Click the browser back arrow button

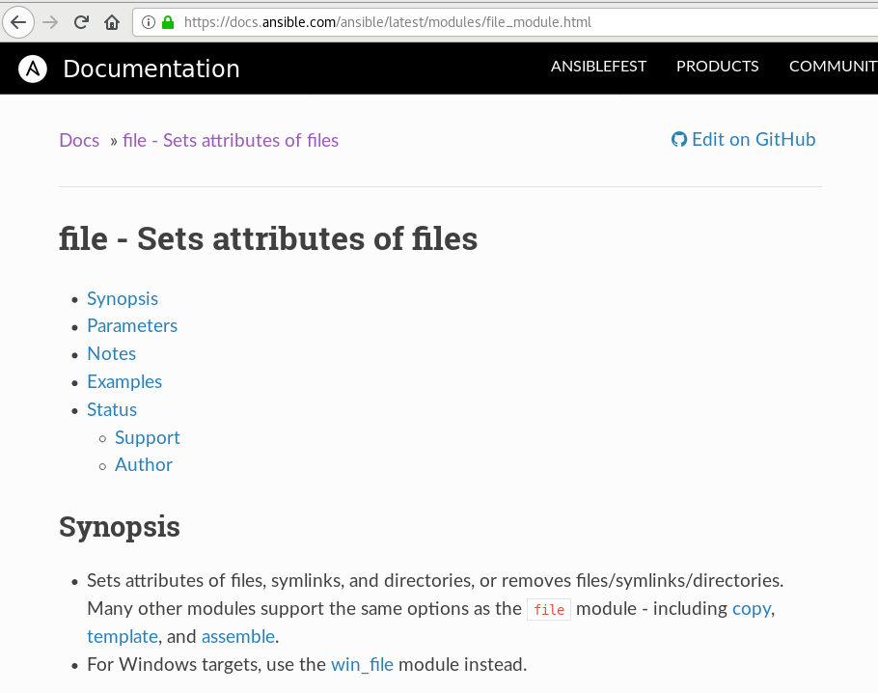(x=18, y=21)
